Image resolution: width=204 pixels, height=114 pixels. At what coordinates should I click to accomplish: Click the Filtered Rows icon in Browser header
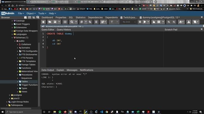coord(34,17)
